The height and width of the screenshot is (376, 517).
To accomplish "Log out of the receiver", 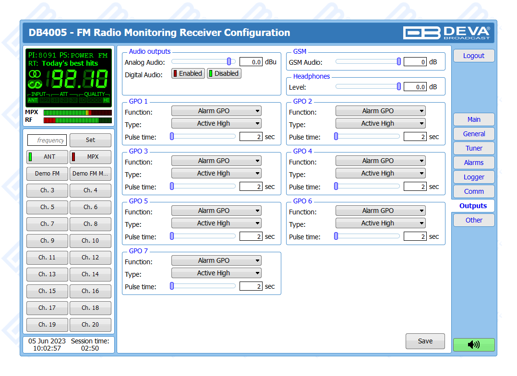I will pyautogui.click(x=473, y=56).
